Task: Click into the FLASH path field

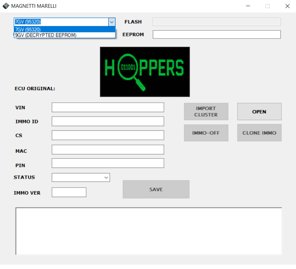Action: (217, 22)
